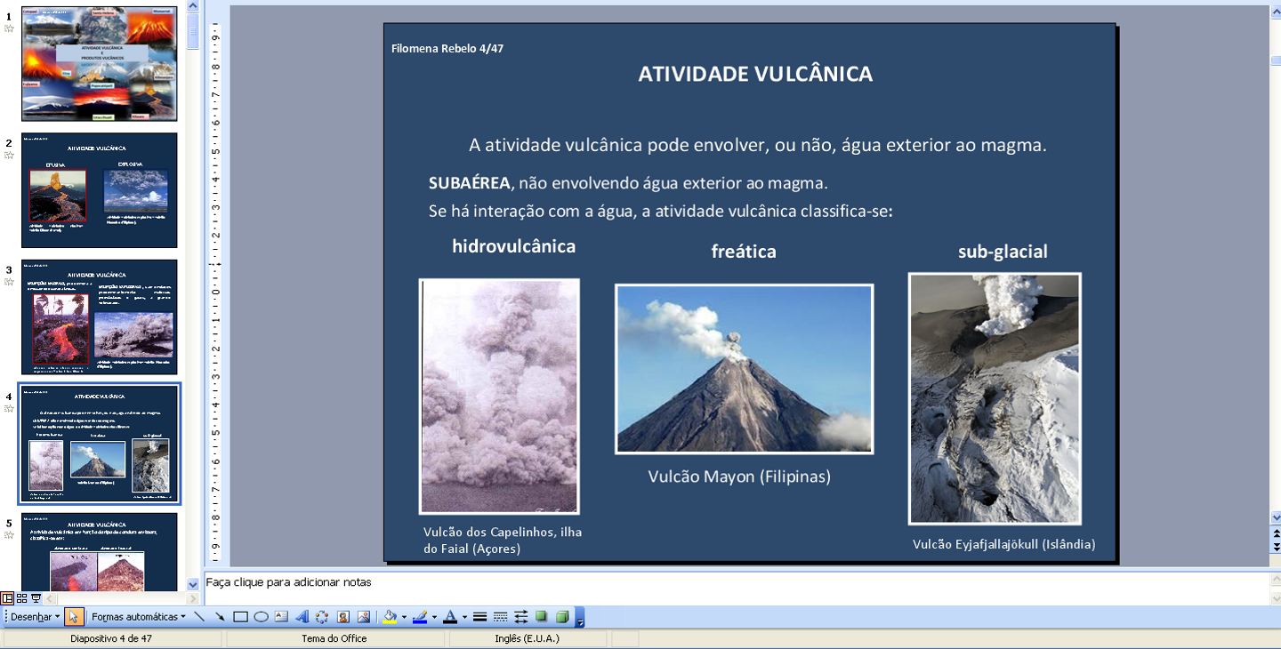Click the animation star under slide 2
1281x649 pixels.
pyautogui.click(x=9, y=155)
